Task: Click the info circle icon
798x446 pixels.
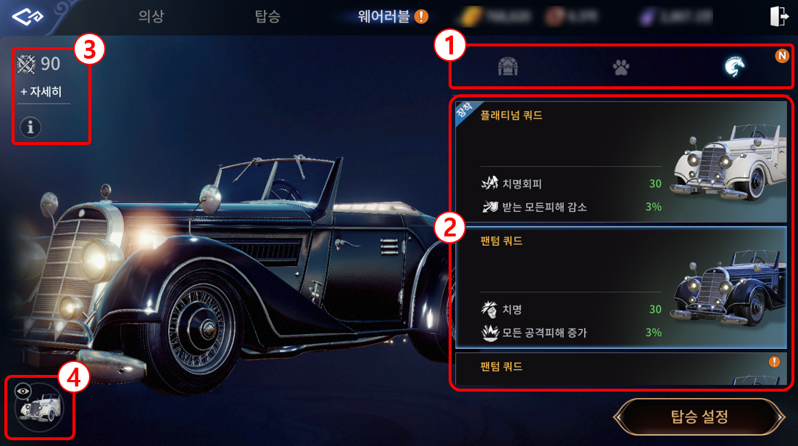Action: point(30,127)
